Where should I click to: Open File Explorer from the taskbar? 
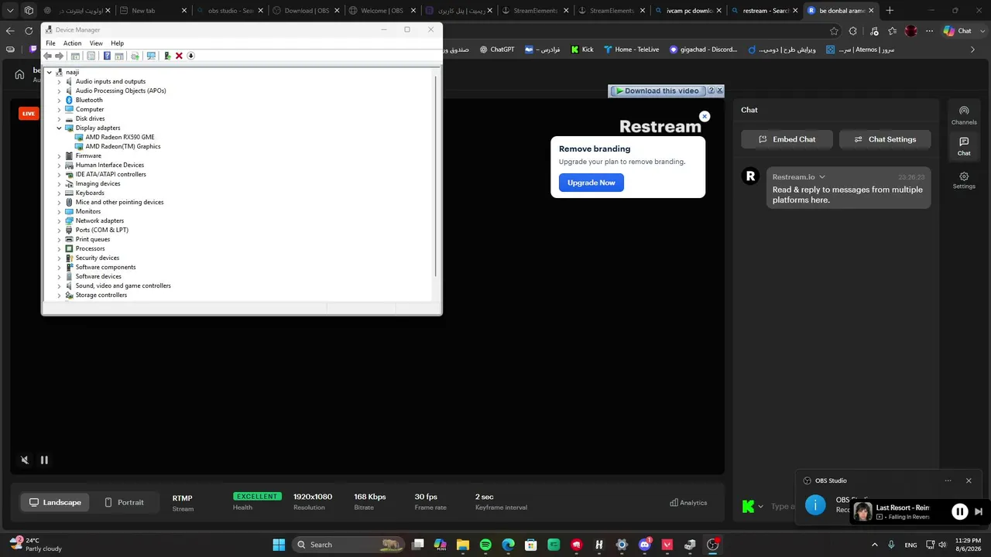[x=463, y=545]
